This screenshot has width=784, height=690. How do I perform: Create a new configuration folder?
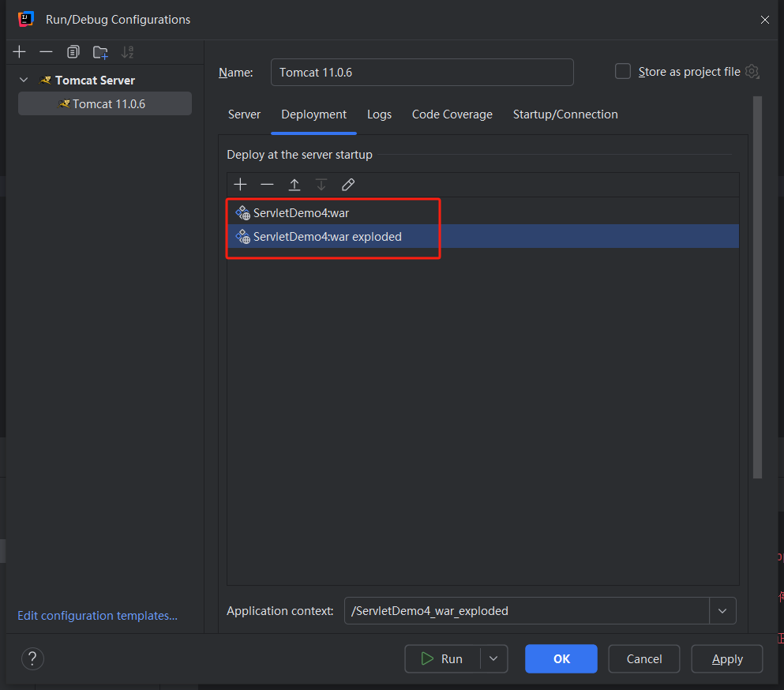(100, 52)
